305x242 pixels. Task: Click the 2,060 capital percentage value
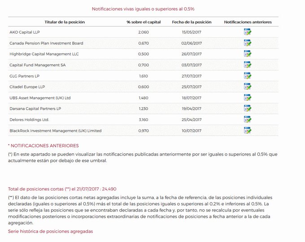click(144, 32)
